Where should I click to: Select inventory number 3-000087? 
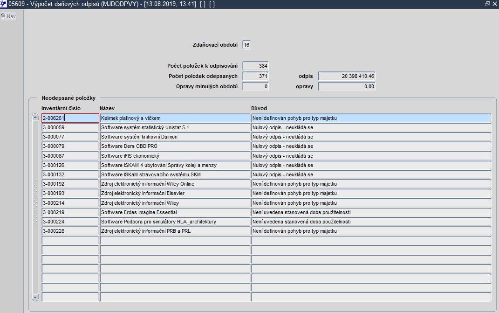(70, 156)
